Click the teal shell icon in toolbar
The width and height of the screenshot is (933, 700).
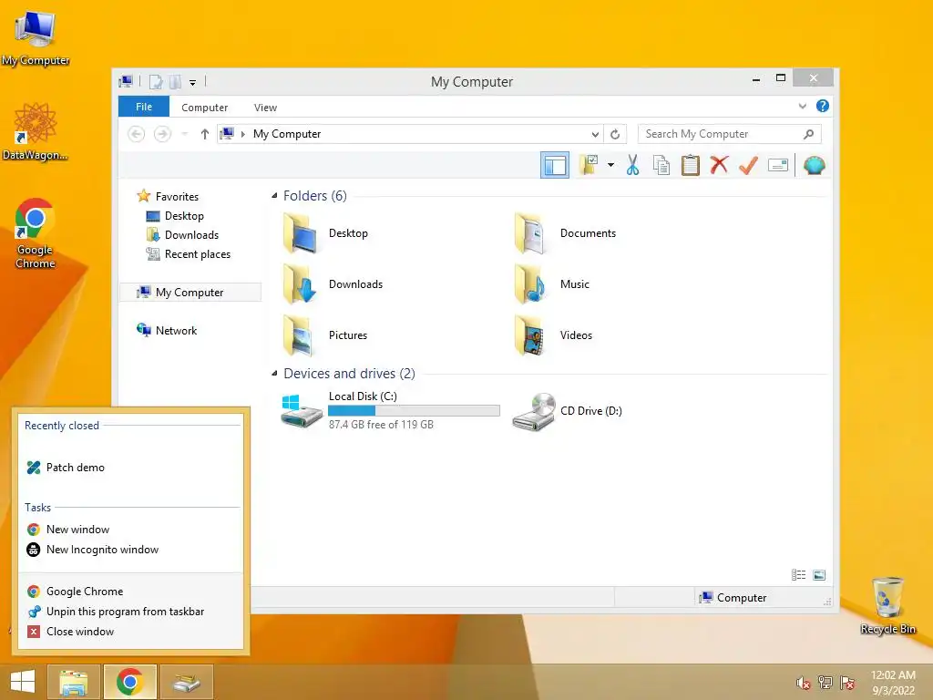814,165
